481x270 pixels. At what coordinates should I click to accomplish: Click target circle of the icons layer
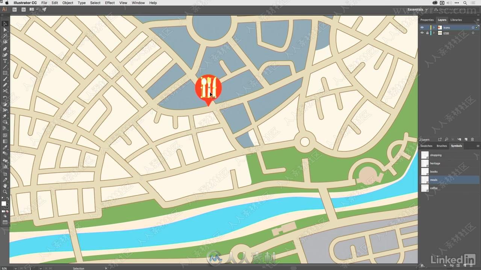click(473, 27)
